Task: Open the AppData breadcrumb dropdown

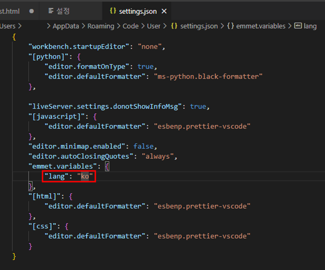Action: pyautogui.click(x=66, y=26)
